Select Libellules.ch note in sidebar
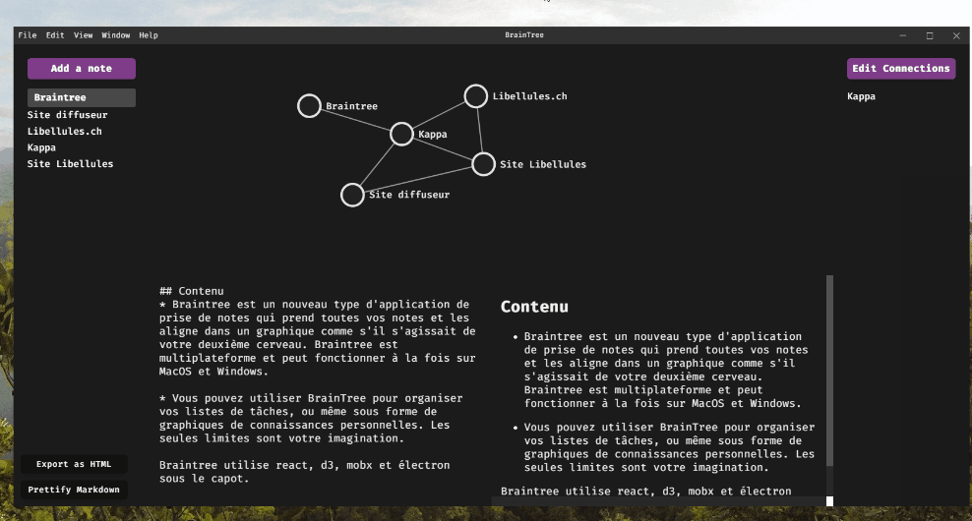The width and height of the screenshot is (972, 521). coord(65,132)
